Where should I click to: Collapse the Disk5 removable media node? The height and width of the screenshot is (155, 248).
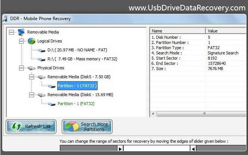[31, 77]
